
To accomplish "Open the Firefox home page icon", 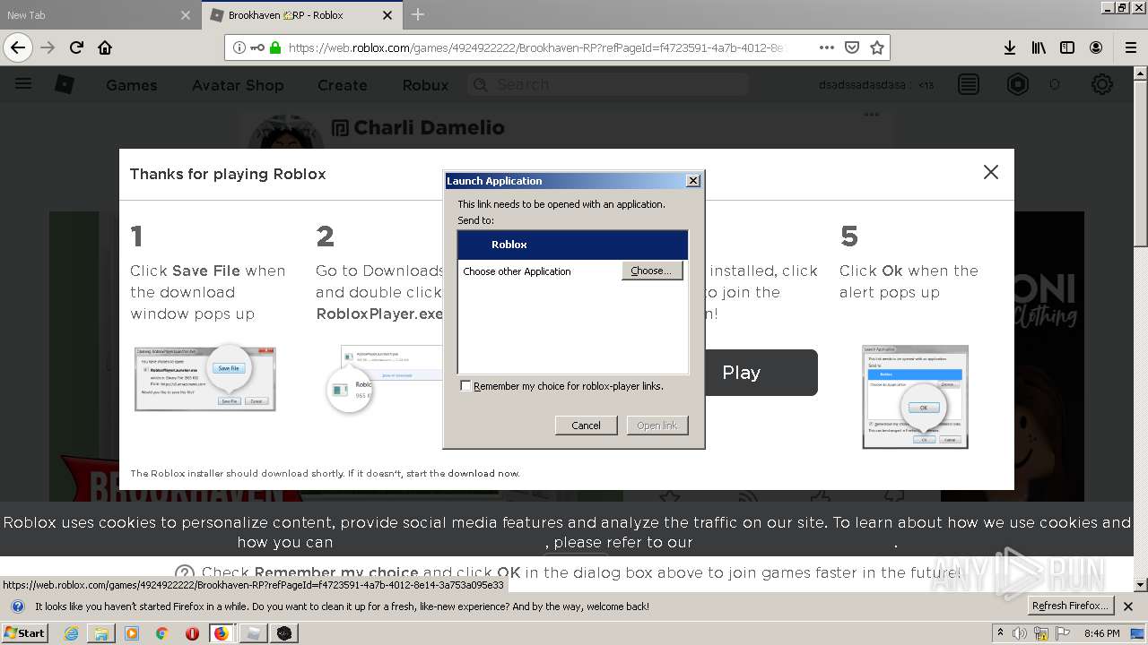I will pyautogui.click(x=105, y=47).
